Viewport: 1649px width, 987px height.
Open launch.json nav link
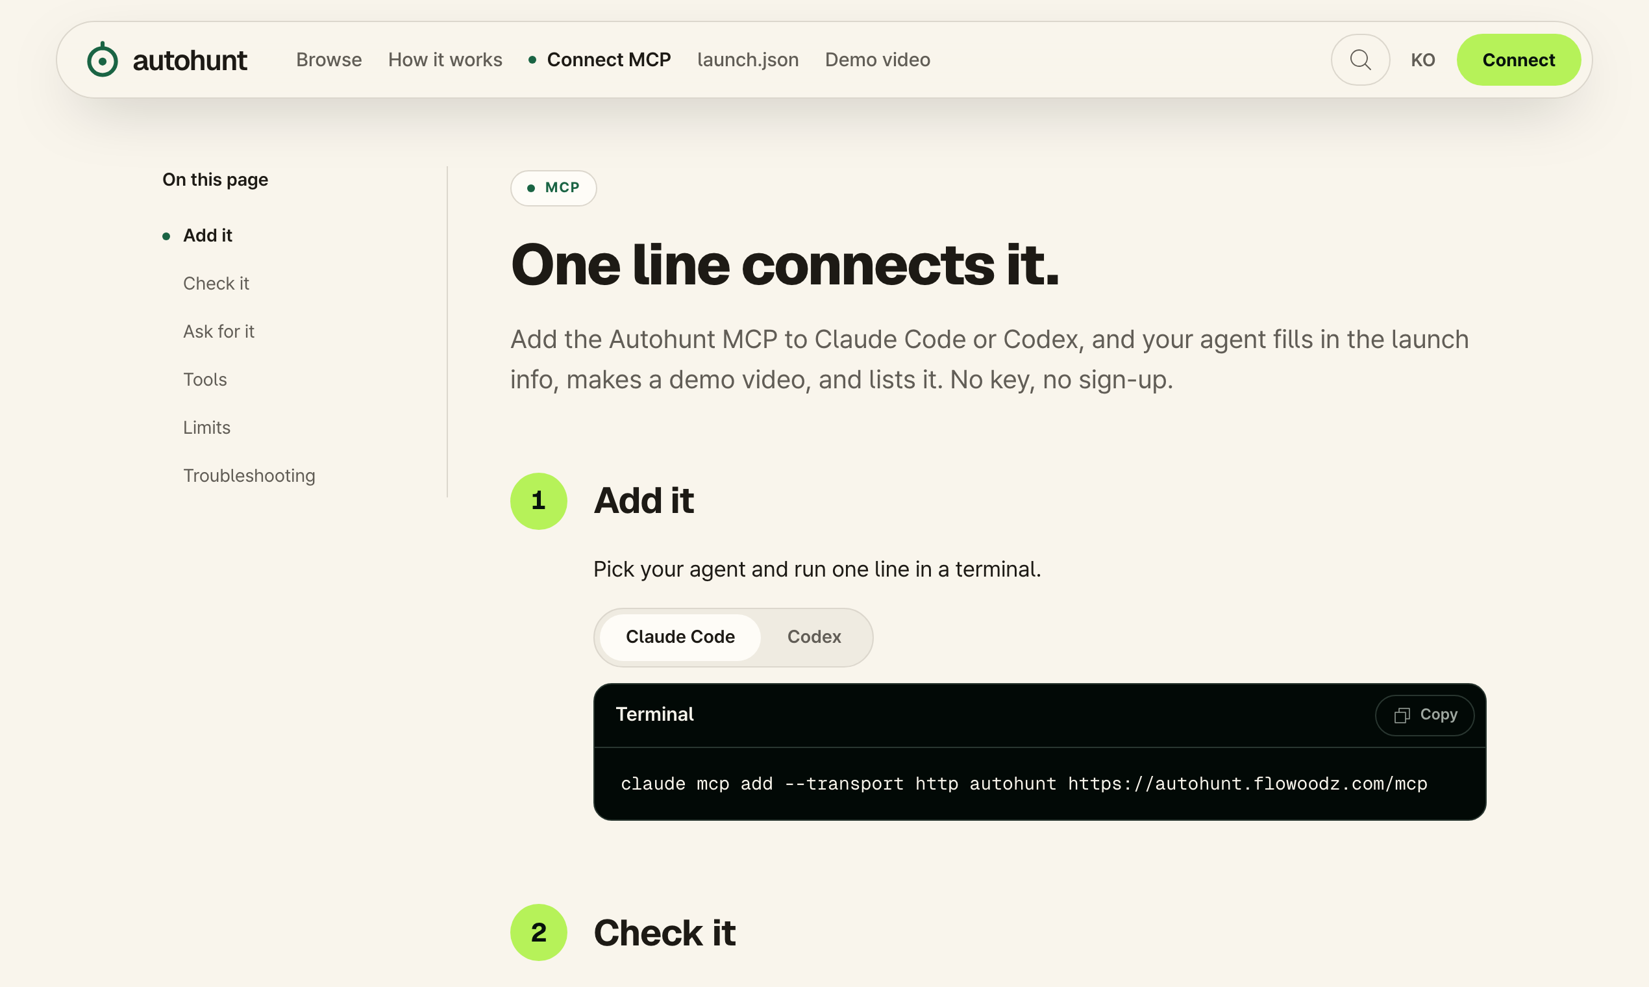[747, 60]
